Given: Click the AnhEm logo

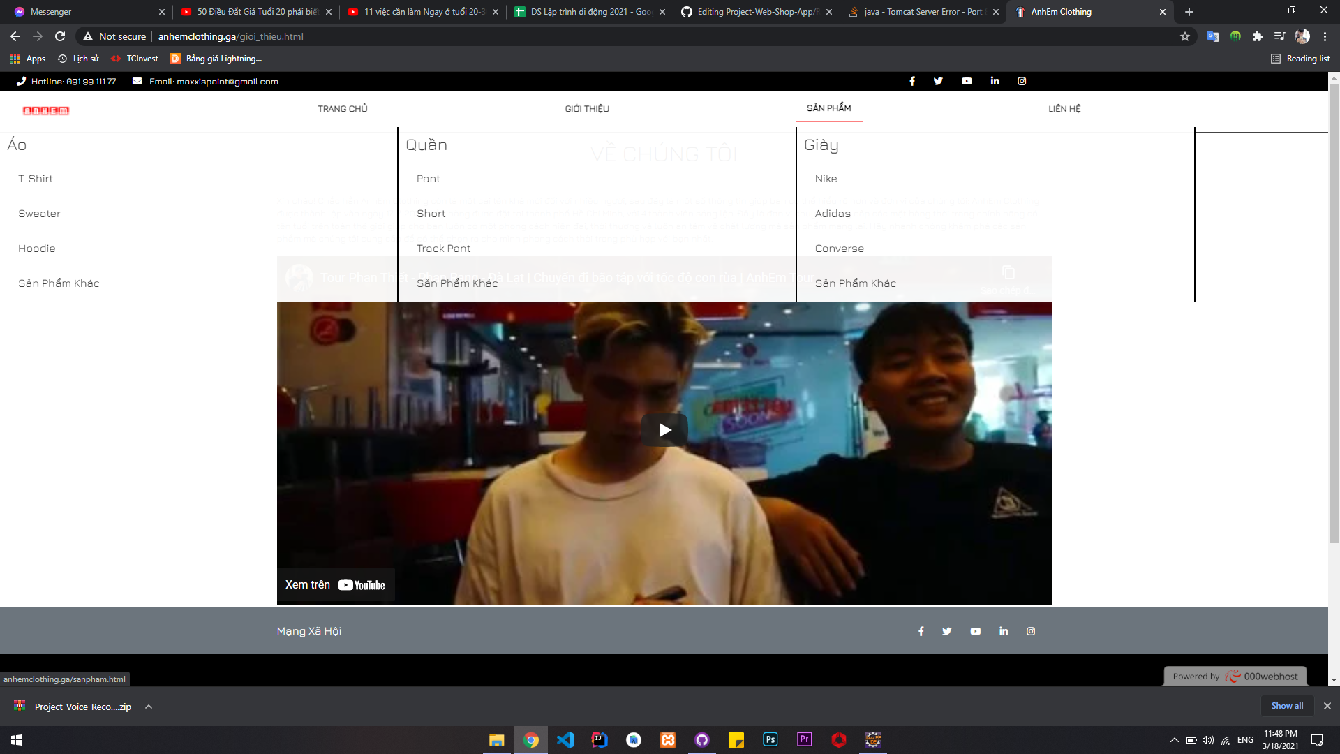Looking at the screenshot, I should [x=46, y=110].
